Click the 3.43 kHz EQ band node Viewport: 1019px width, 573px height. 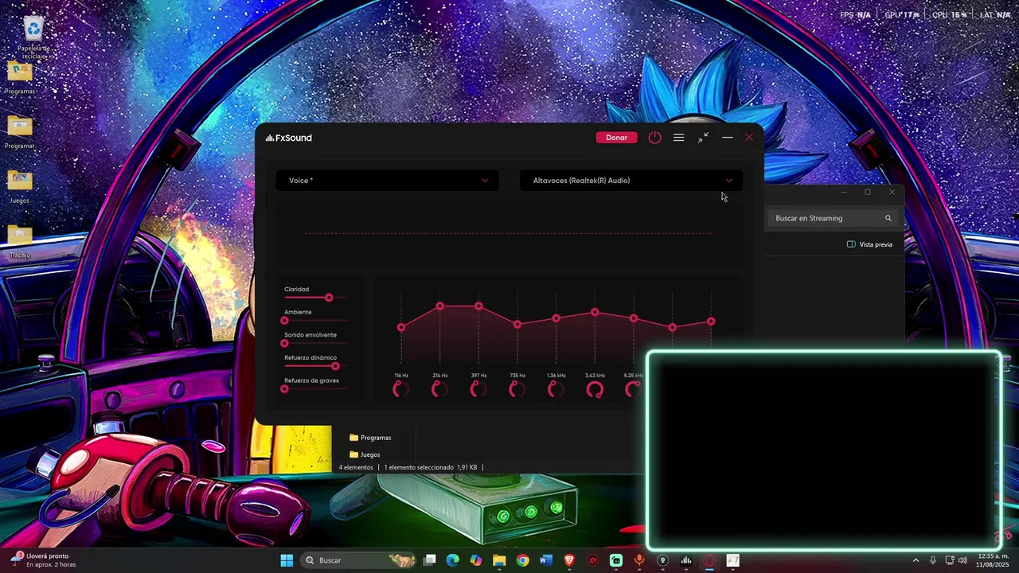tap(595, 313)
